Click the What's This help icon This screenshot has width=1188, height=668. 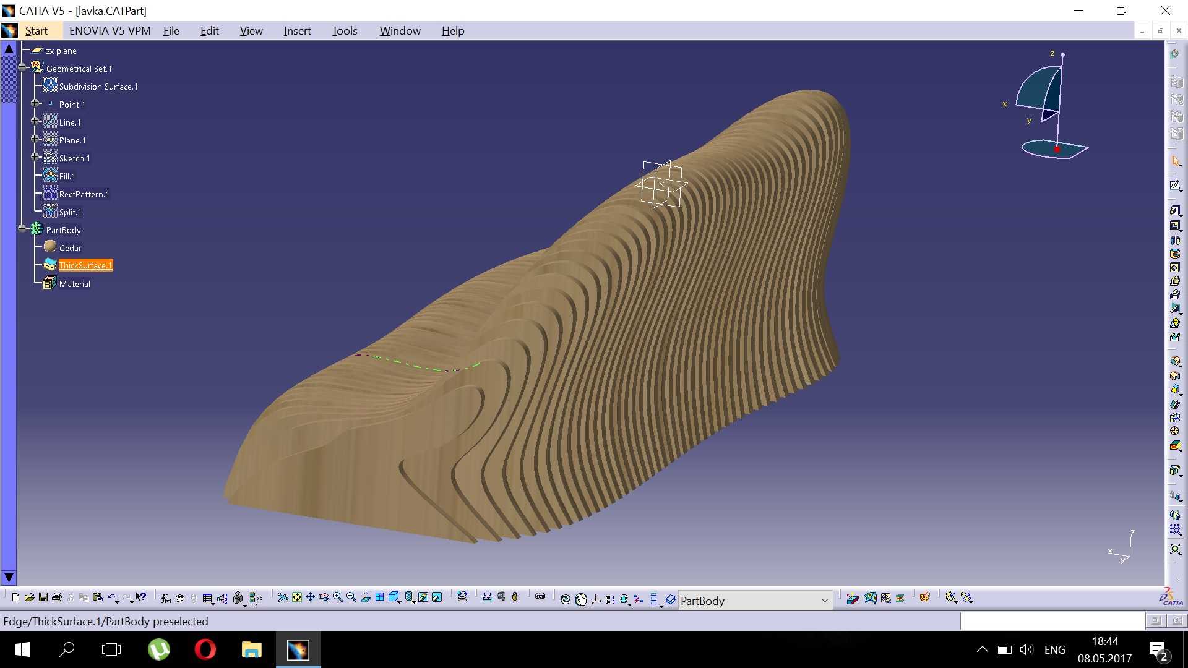141,597
